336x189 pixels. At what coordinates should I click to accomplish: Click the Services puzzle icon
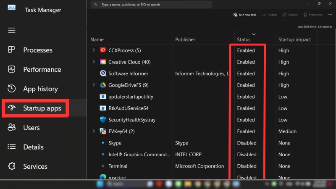click(x=12, y=166)
